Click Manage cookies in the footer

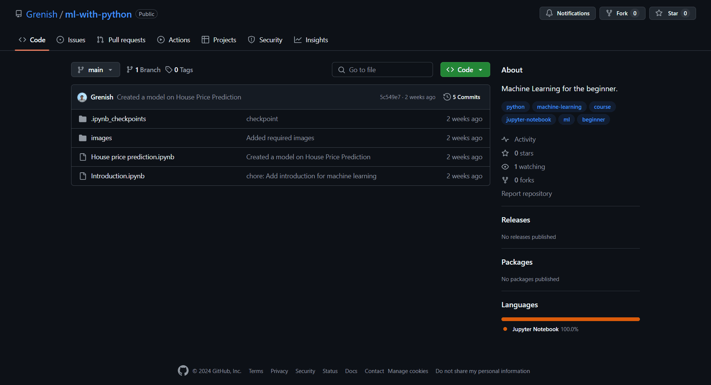(x=408, y=371)
